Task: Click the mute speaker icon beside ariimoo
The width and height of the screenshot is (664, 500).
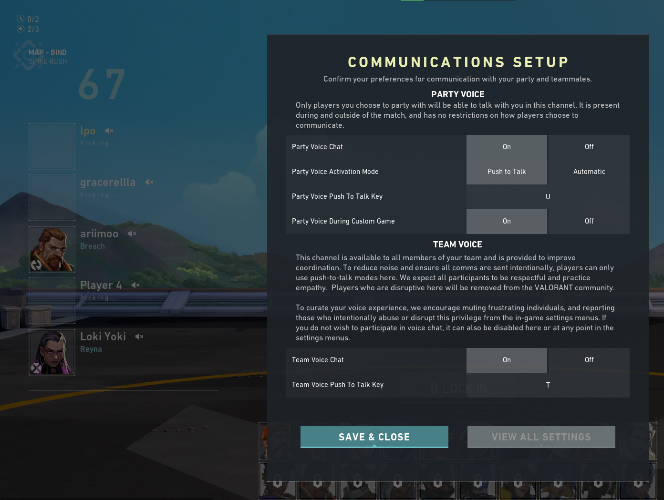Action: pyautogui.click(x=132, y=234)
